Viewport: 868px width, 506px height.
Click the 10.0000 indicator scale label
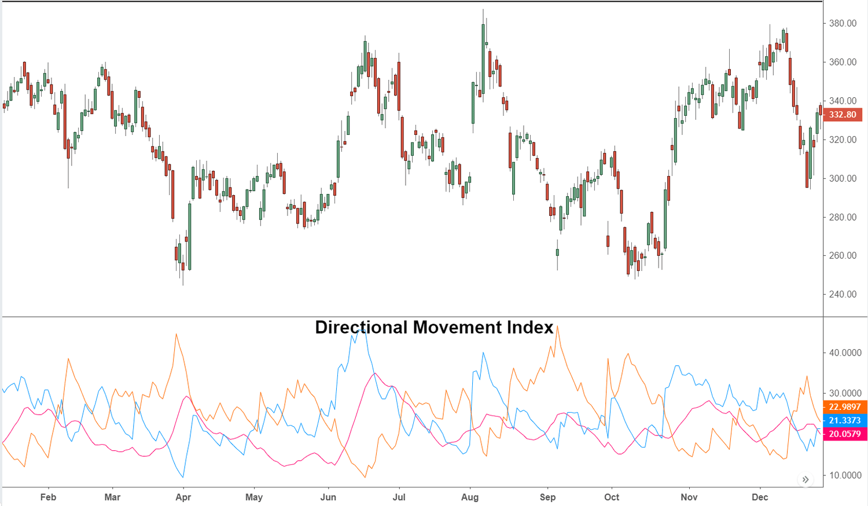pyautogui.click(x=845, y=475)
